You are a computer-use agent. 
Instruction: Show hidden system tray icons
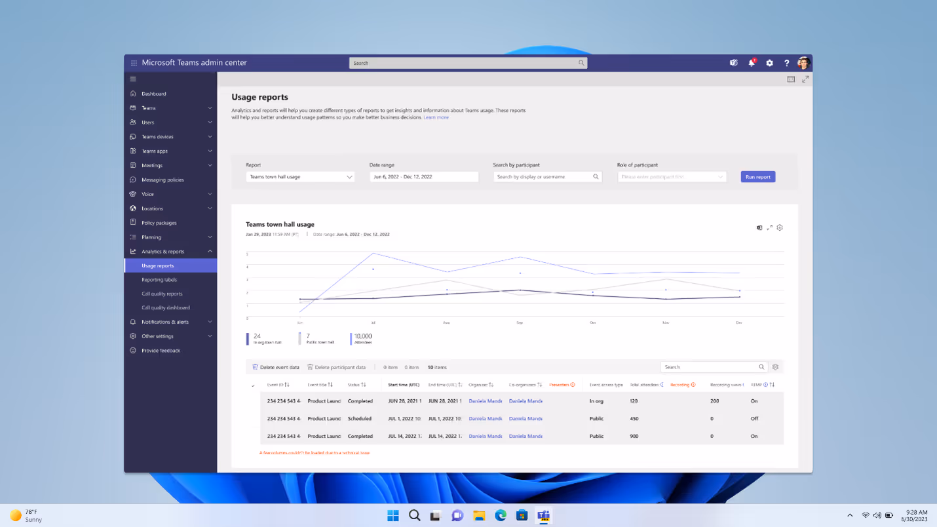click(850, 515)
